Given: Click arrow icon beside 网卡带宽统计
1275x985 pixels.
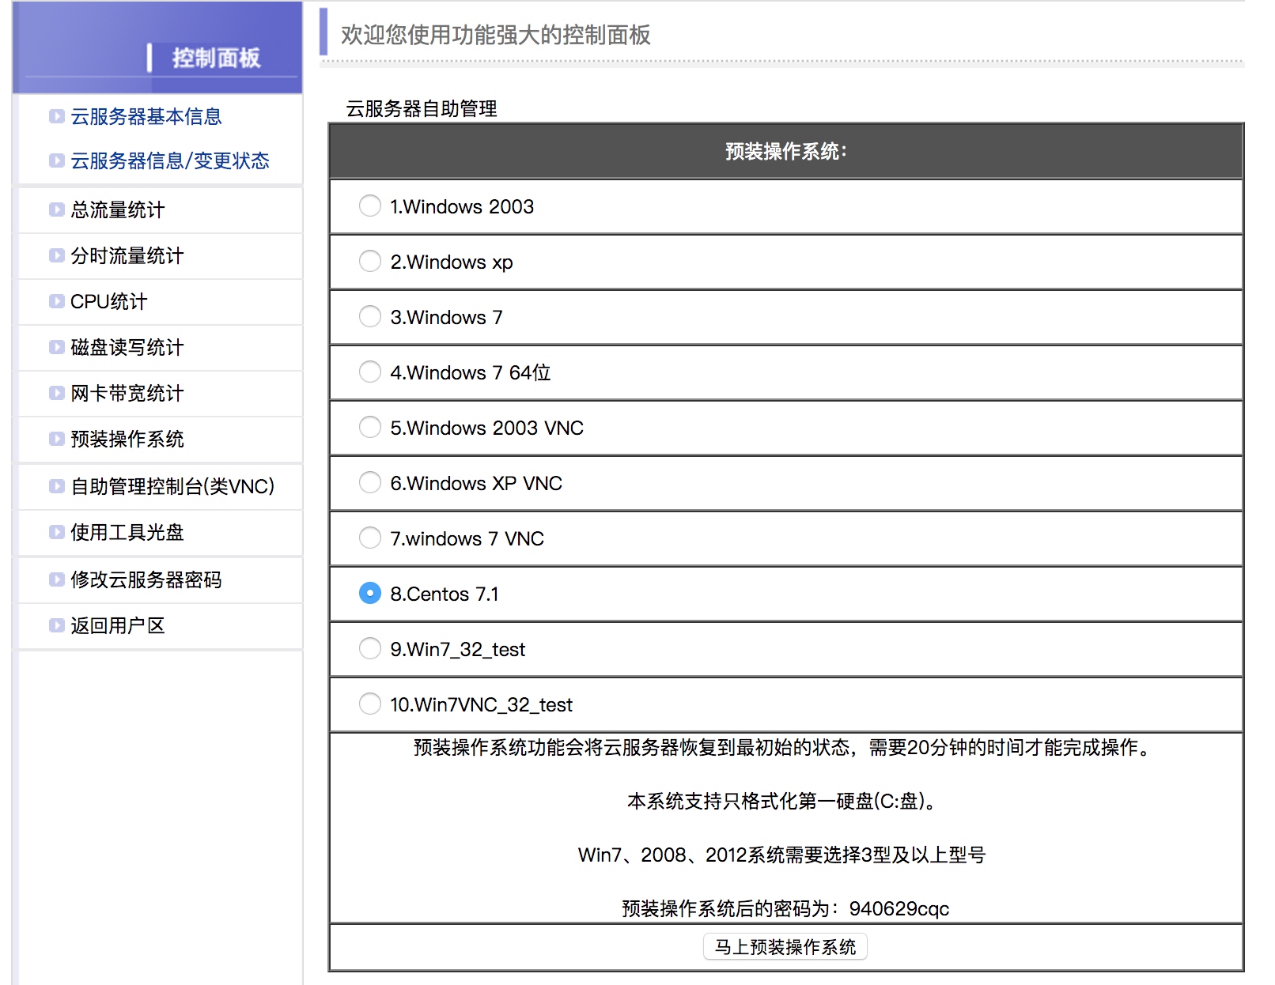Looking at the screenshot, I should (x=56, y=393).
